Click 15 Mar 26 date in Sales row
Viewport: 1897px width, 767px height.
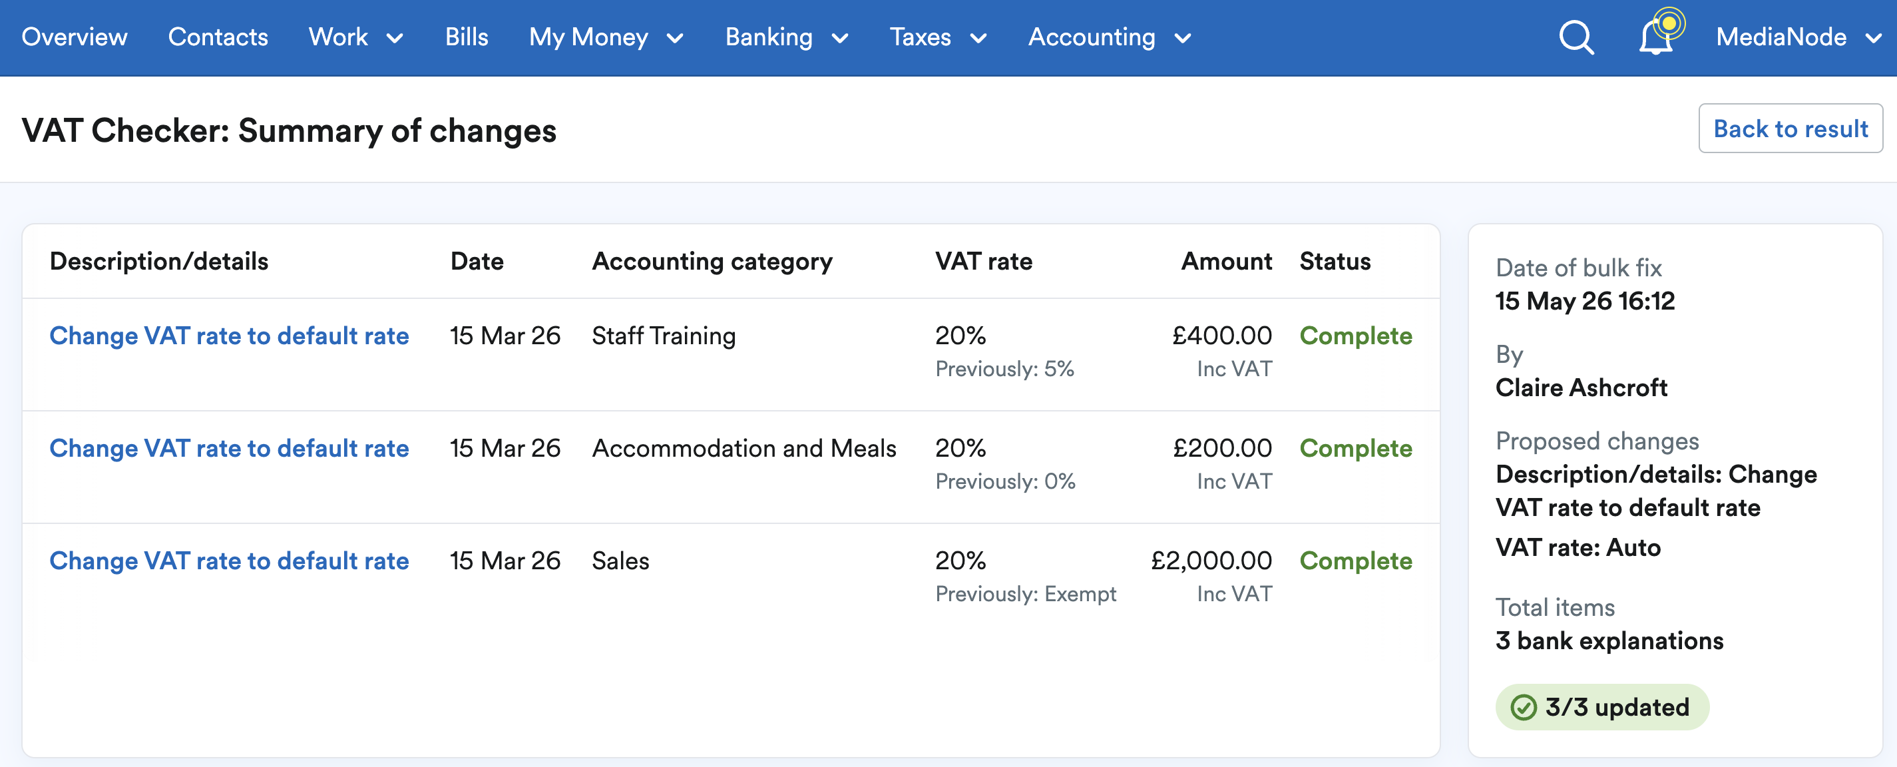(x=505, y=561)
